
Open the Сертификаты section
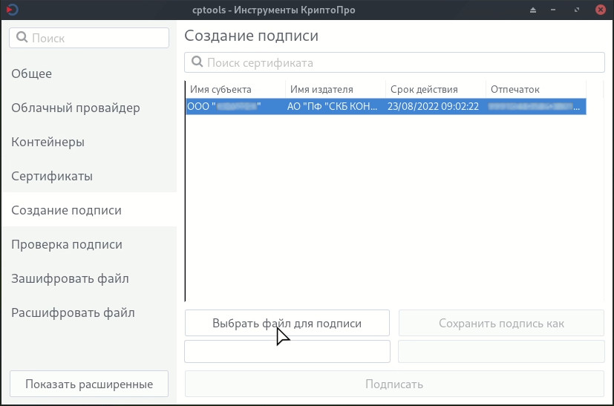pyautogui.click(x=89, y=176)
